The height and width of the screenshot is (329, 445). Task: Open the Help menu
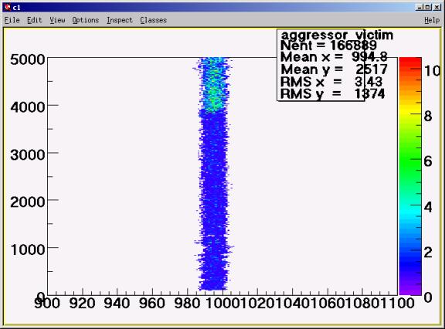[x=432, y=20]
